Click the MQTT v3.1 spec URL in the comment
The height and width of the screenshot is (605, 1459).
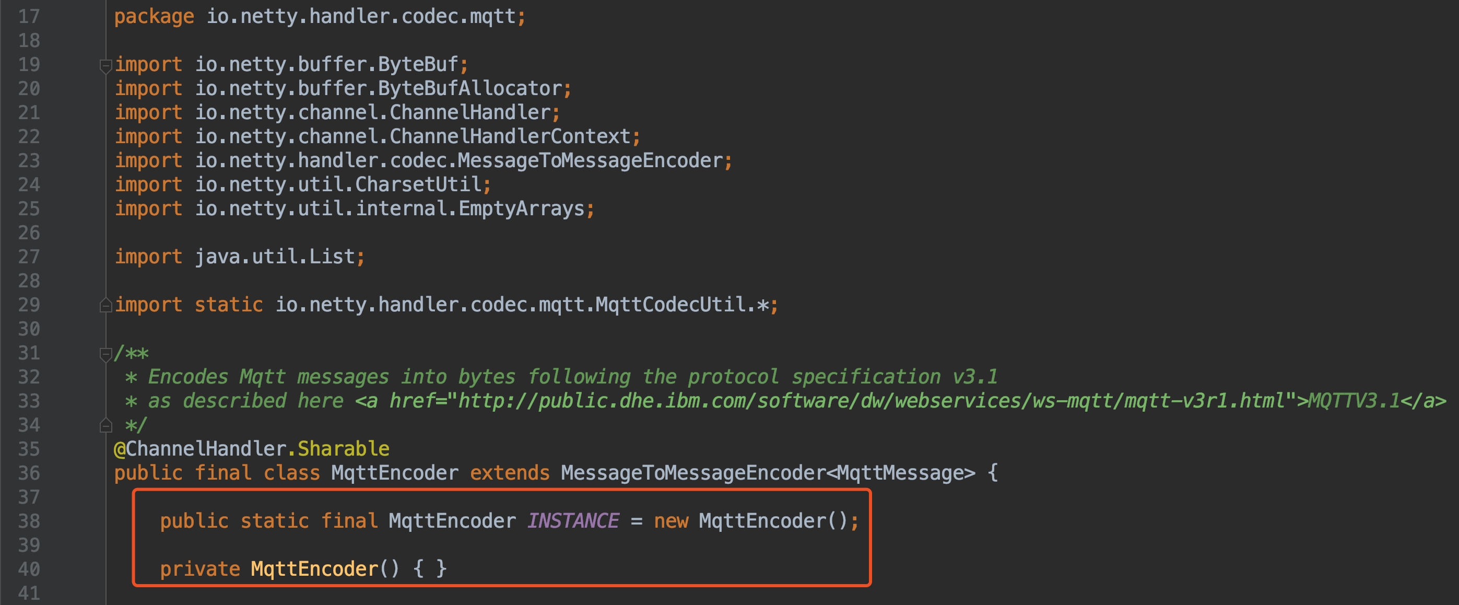[x=871, y=401]
